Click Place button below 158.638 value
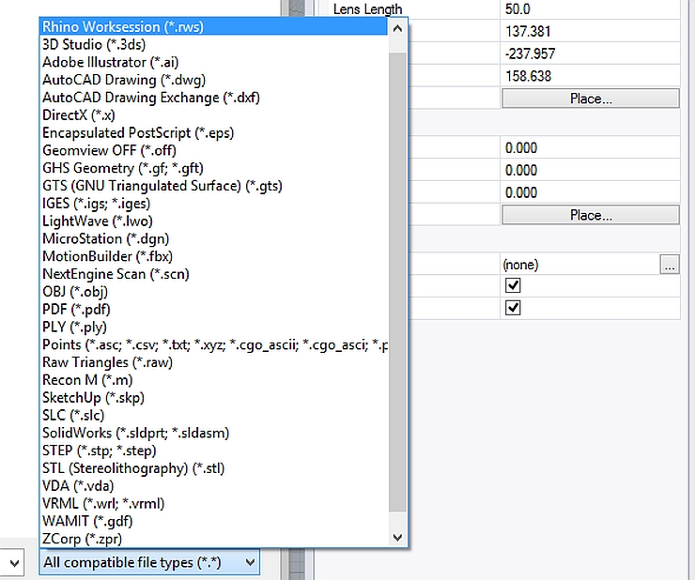This screenshot has height=580, width=695. pos(591,99)
